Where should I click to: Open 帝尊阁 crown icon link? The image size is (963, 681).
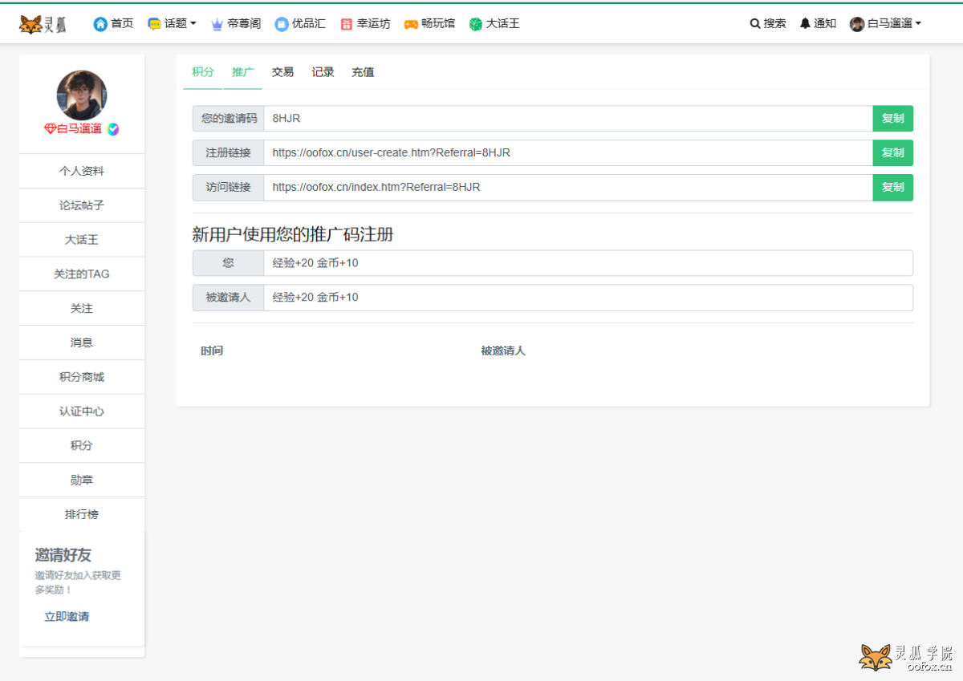click(217, 24)
